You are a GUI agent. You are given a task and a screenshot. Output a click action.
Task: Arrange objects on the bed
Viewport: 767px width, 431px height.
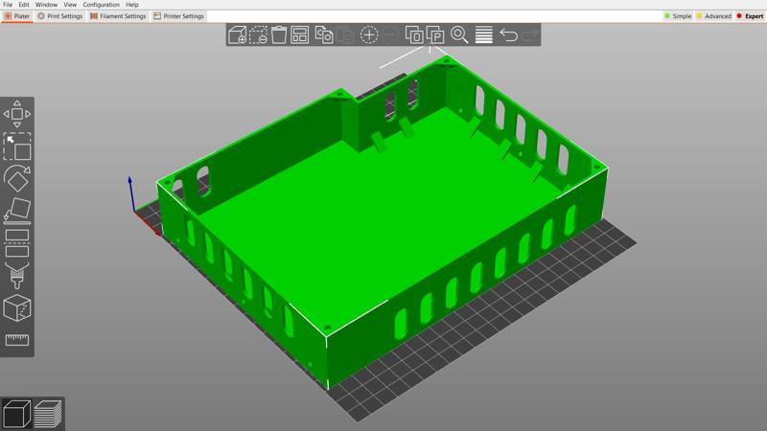[x=300, y=35]
